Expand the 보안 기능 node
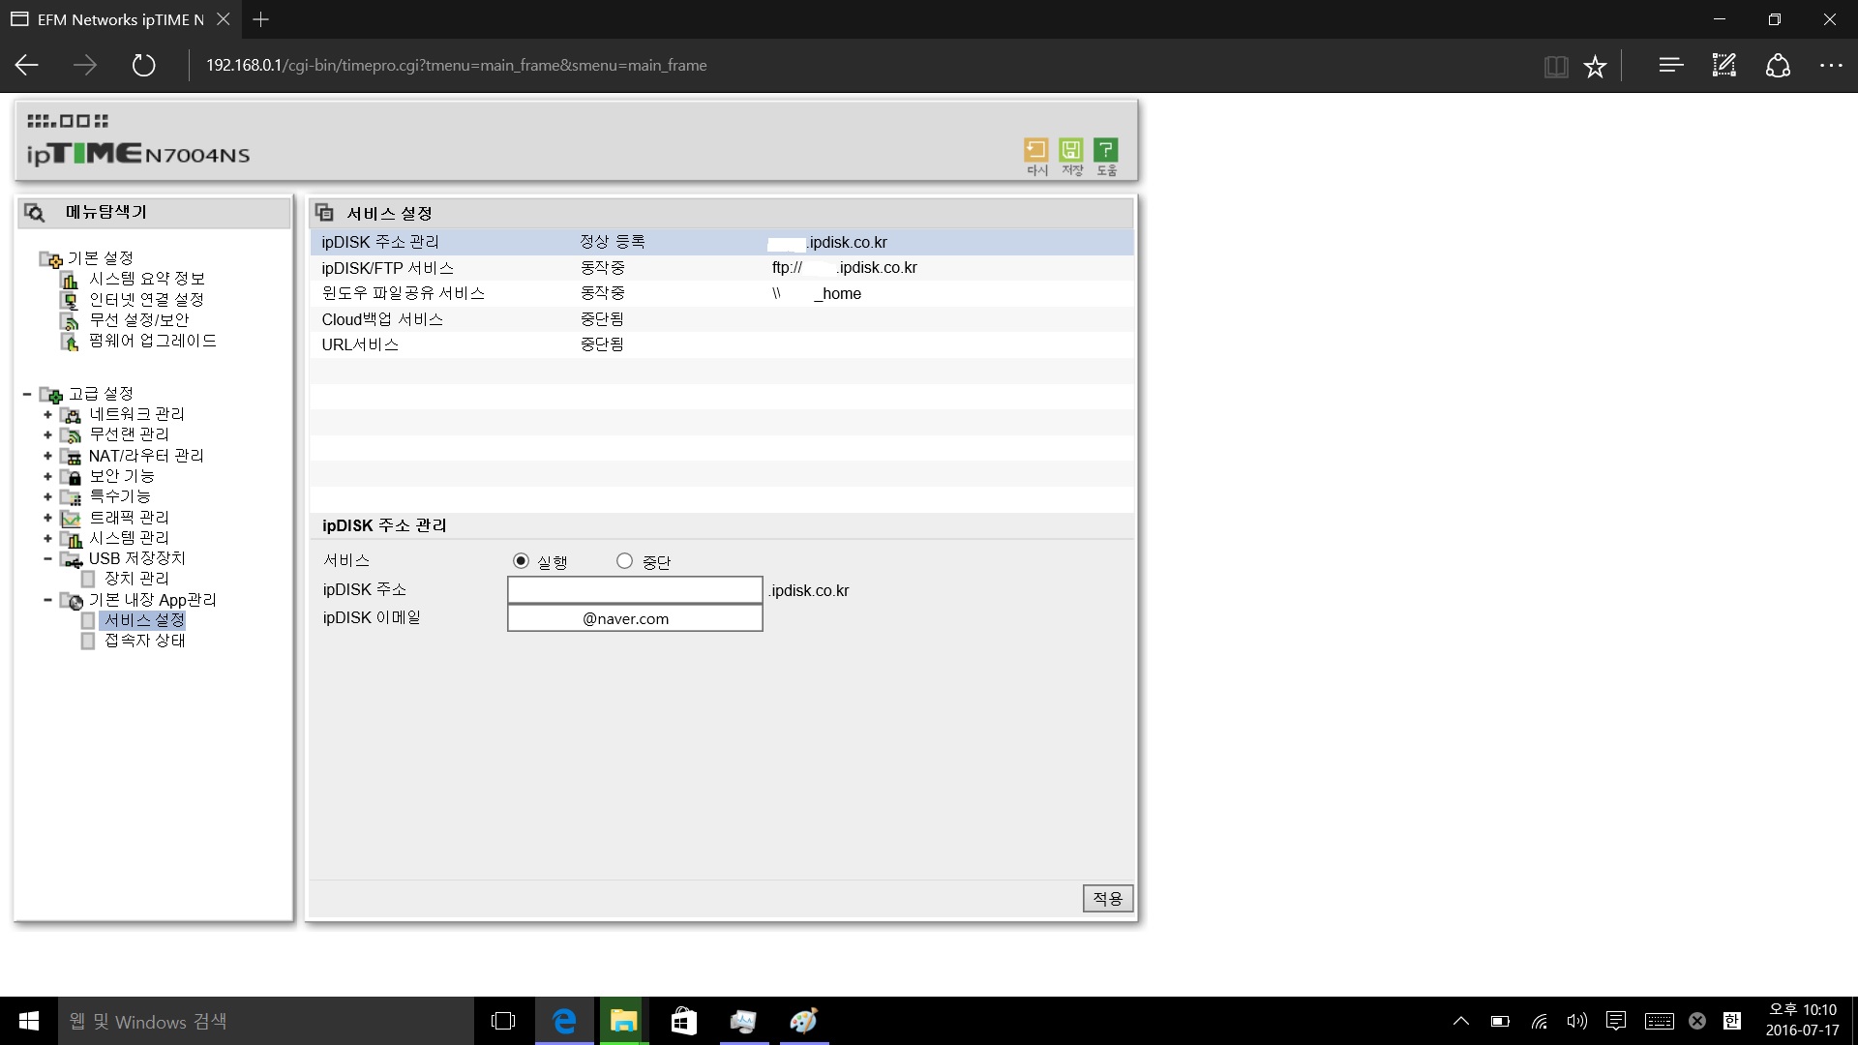1858x1045 pixels. click(x=47, y=476)
